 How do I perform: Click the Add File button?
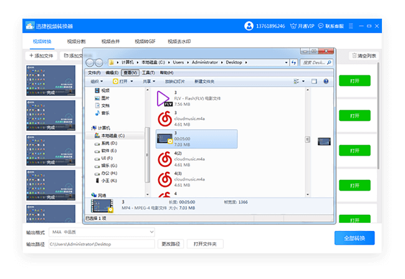tap(41, 56)
